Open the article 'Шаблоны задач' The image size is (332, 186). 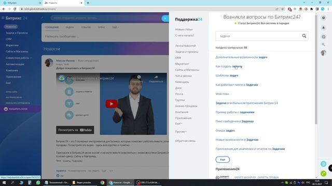click(x=227, y=75)
